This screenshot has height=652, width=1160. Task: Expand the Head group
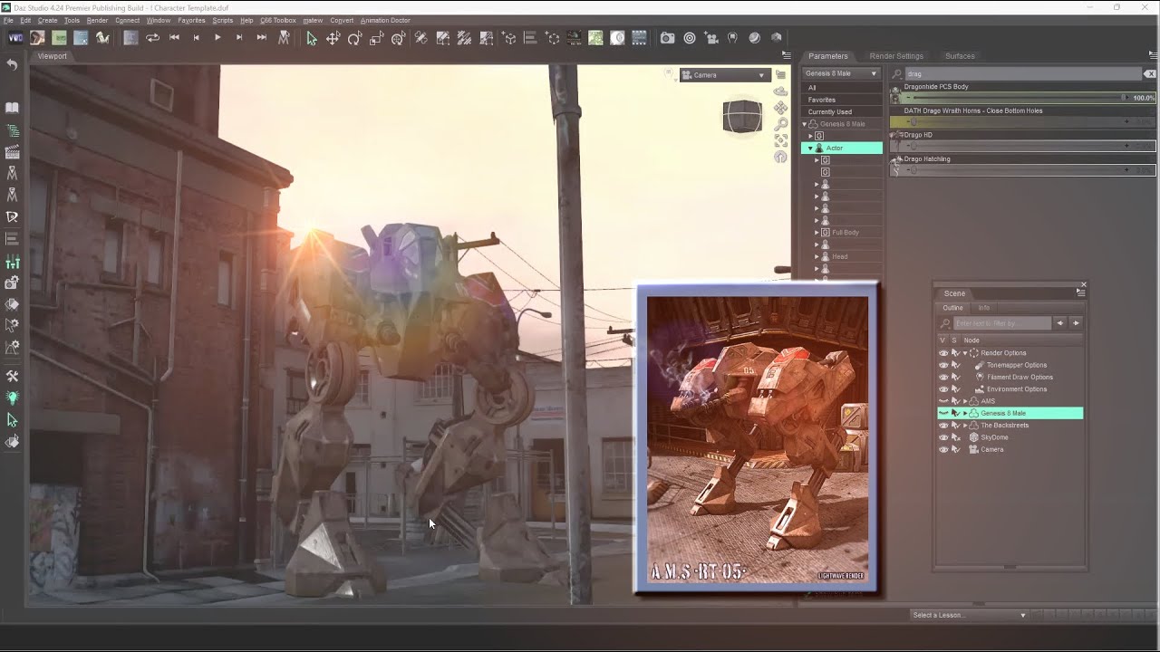pos(817,256)
